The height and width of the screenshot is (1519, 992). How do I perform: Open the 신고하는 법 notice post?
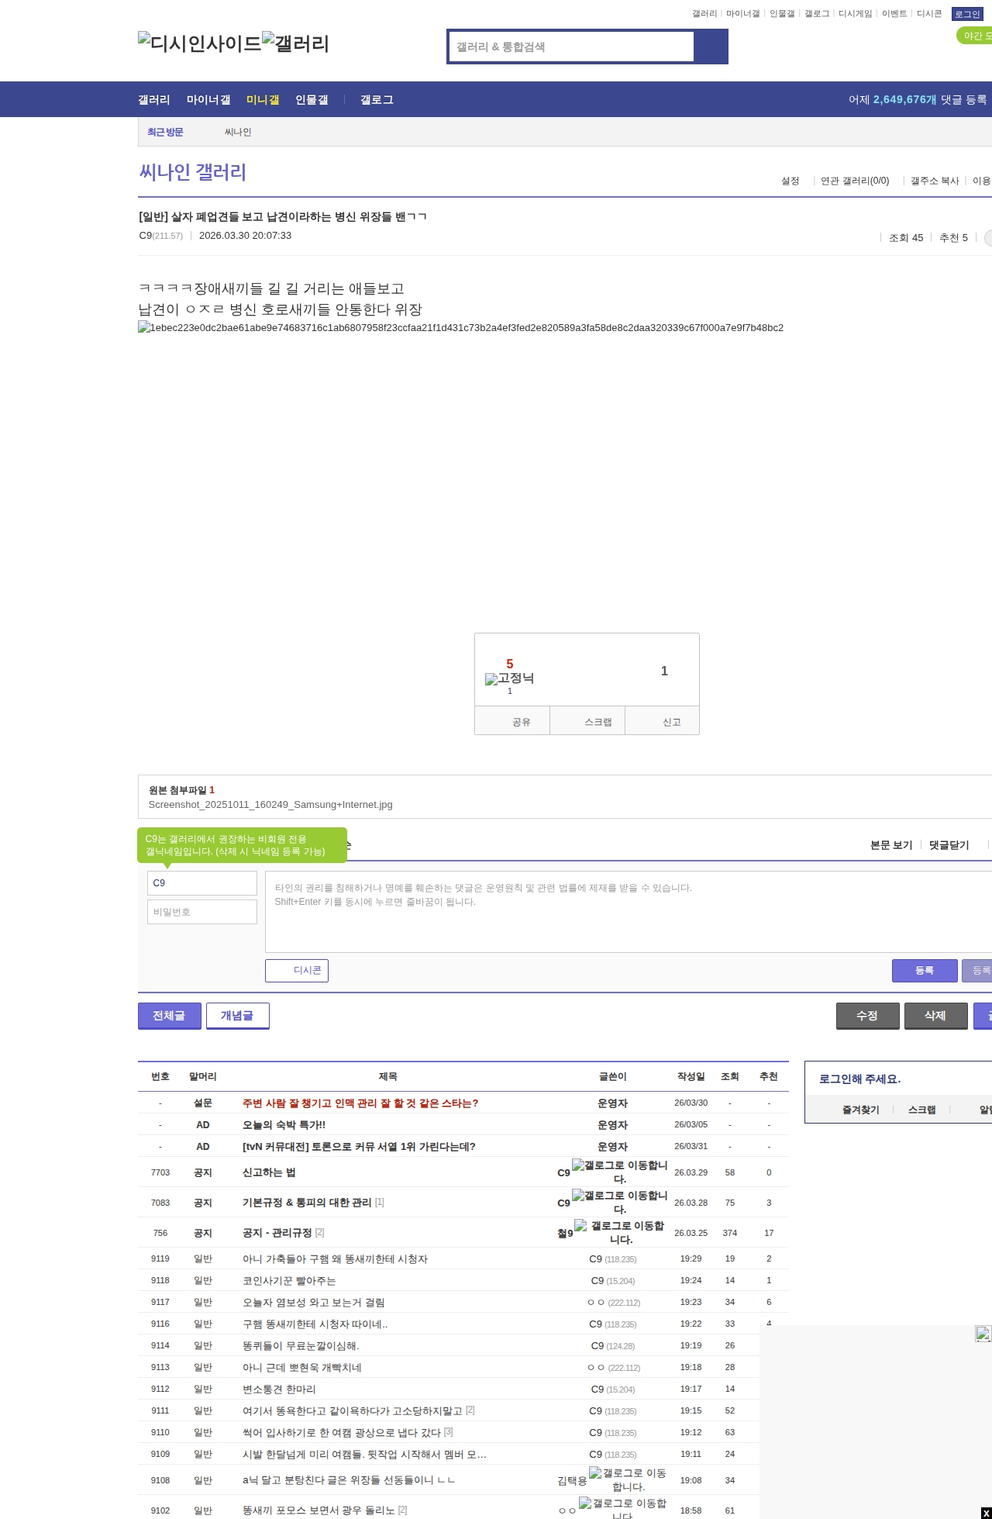pos(269,1172)
